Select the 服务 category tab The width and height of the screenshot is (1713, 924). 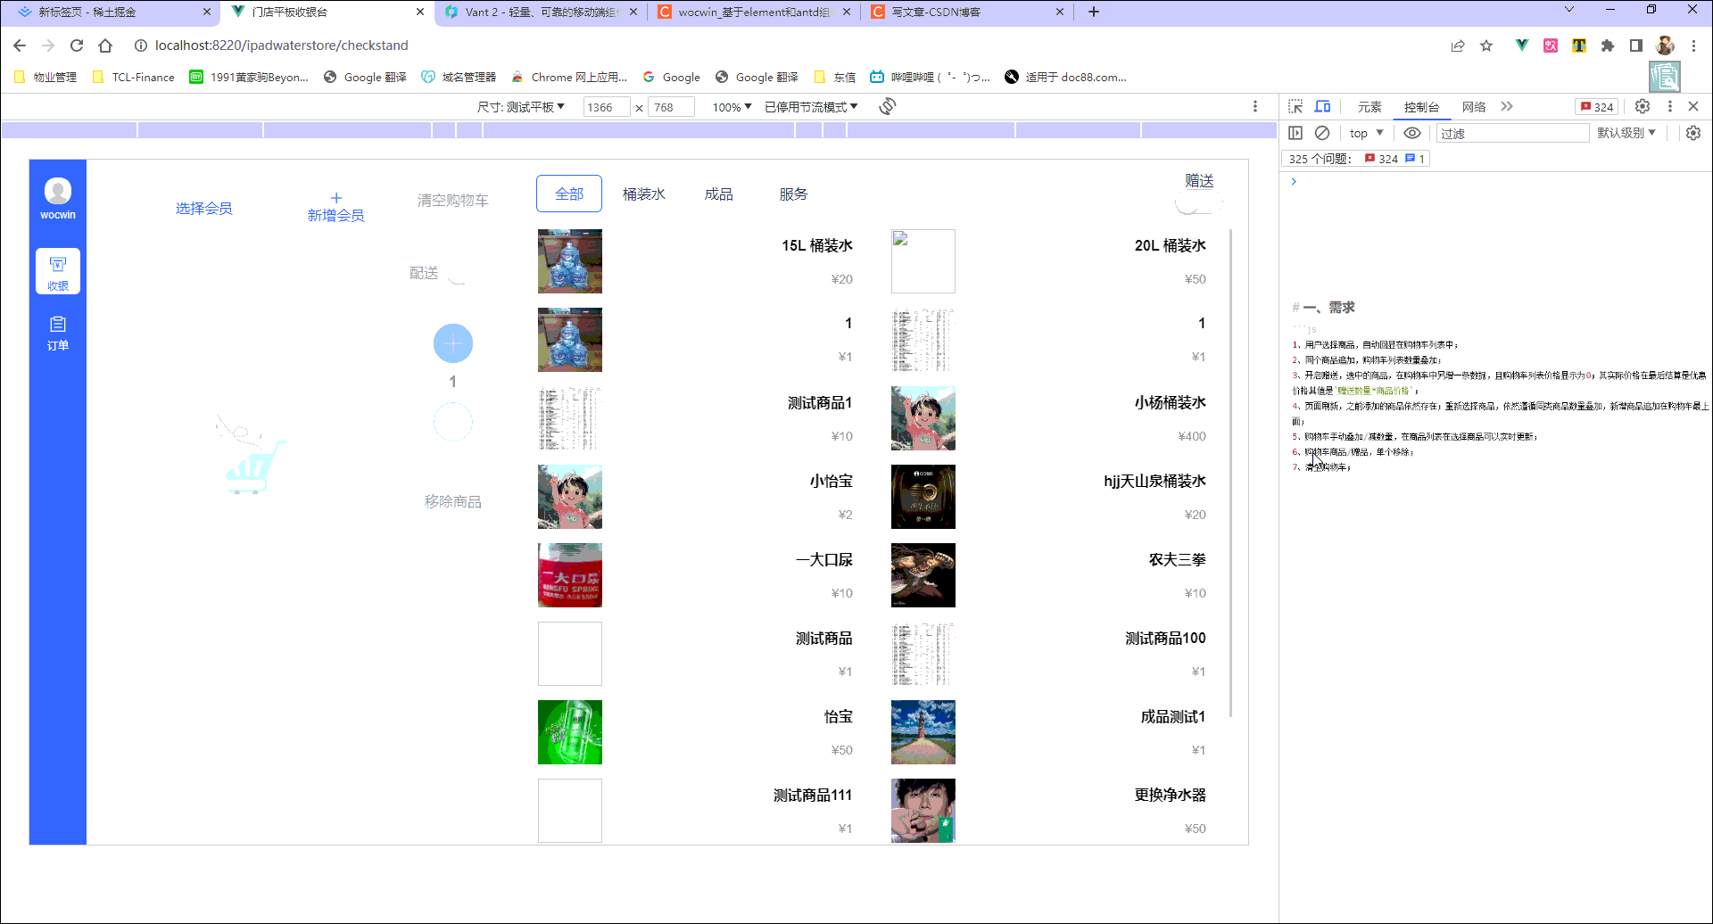[794, 194]
